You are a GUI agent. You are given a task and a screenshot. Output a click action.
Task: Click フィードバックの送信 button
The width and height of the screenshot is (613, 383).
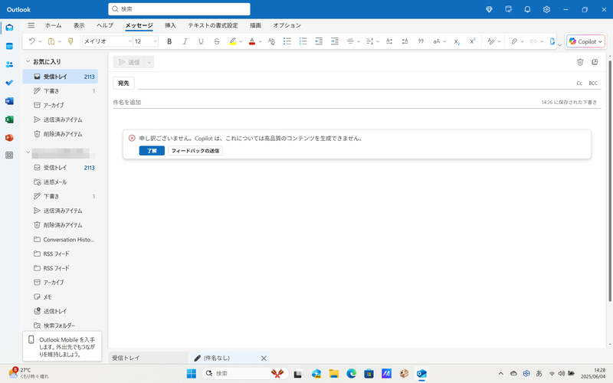195,151
